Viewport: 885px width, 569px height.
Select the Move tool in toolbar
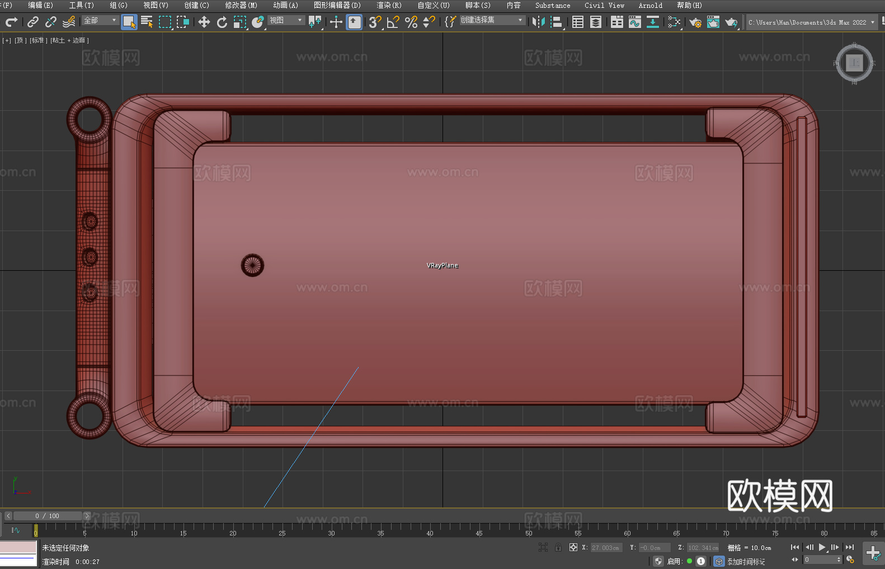204,22
